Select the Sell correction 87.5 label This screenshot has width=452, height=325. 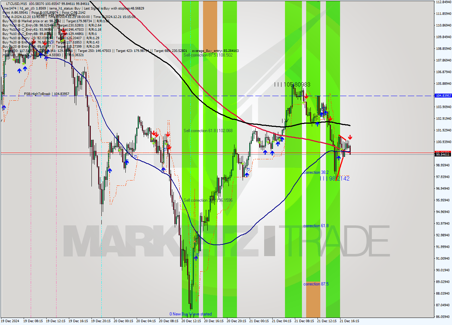tap(208, 55)
